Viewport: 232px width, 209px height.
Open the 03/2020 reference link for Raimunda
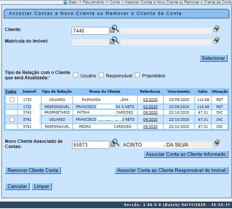[150, 100]
